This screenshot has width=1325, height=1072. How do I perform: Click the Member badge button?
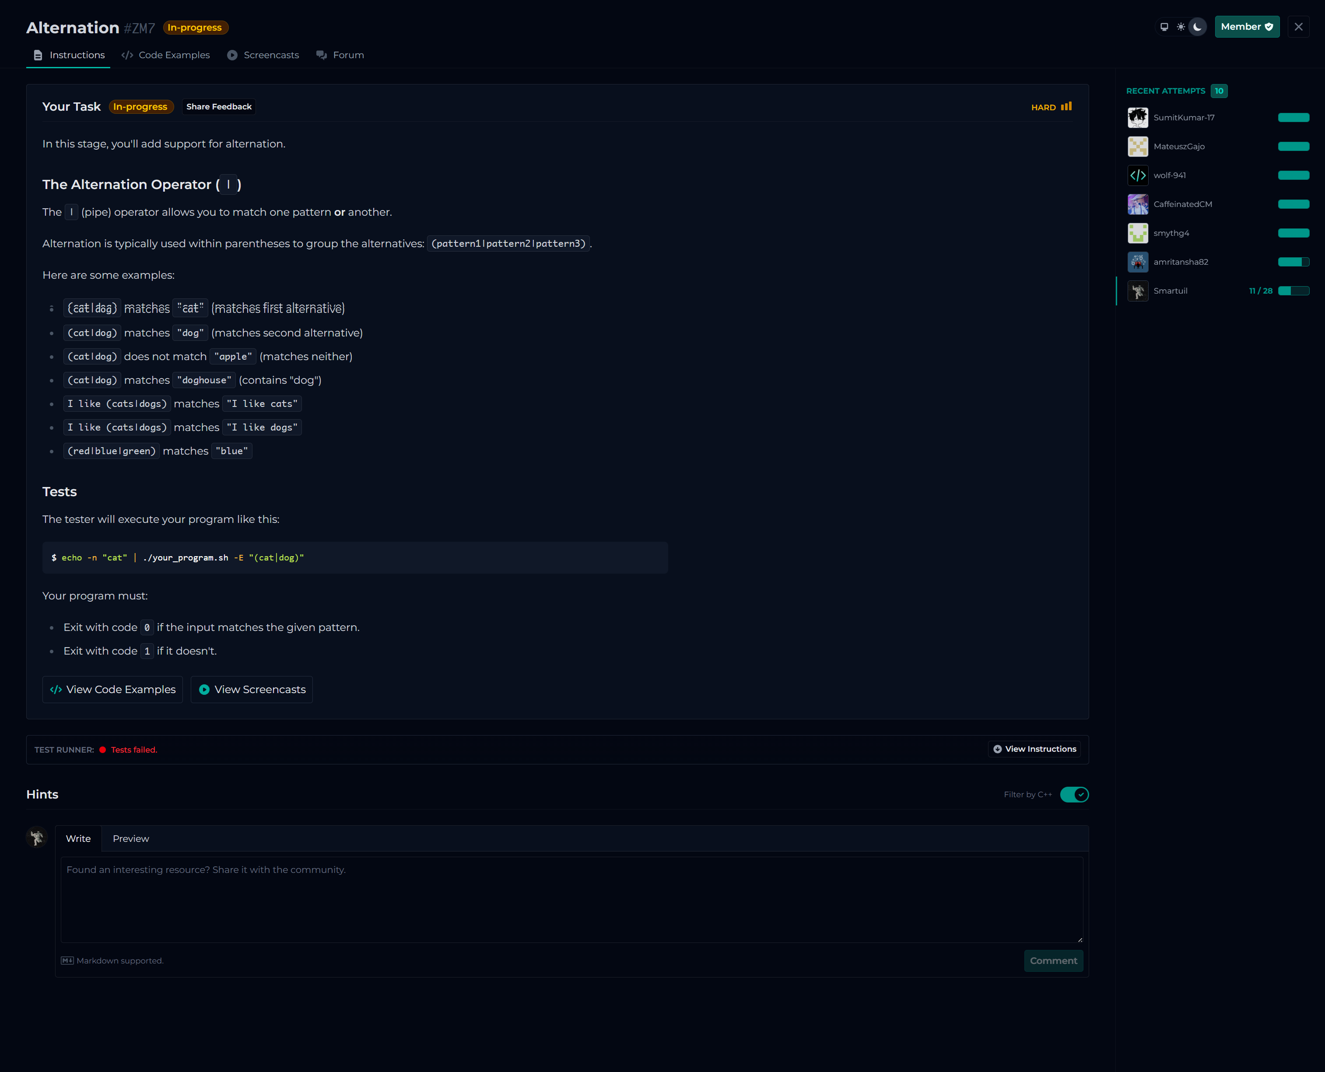(1247, 27)
